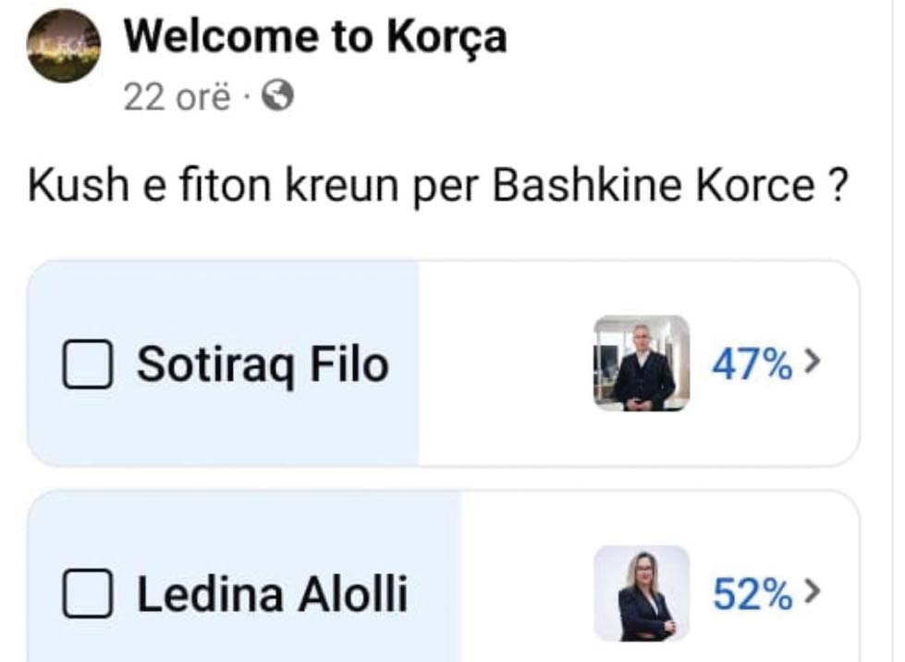Tick the Ledina Alolli checkbox
This screenshot has width=905, height=662.
(88, 595)
